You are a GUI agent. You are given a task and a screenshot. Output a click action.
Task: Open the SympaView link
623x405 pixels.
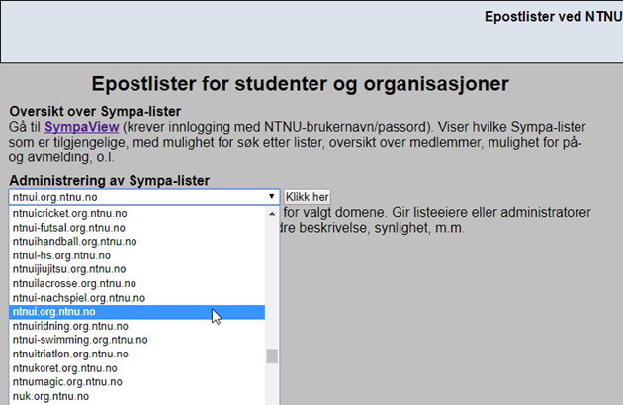(81, 127)
